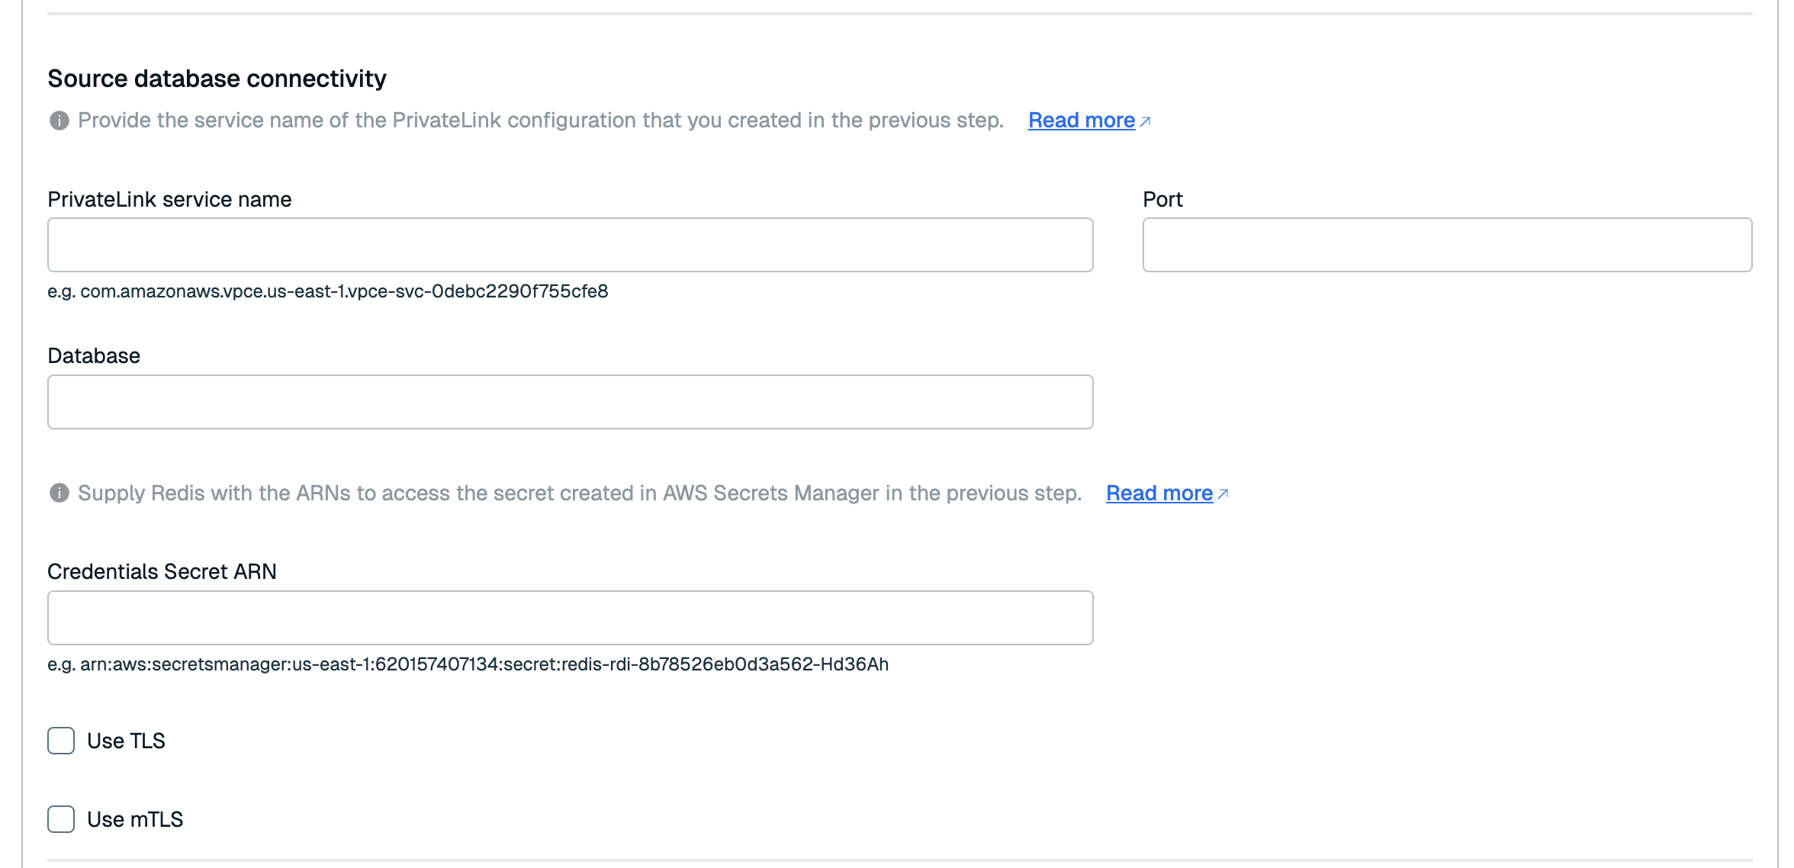1794x868 pixels.
Task: Click the example vpce service name hint
Action: click(x=328, y=291)
